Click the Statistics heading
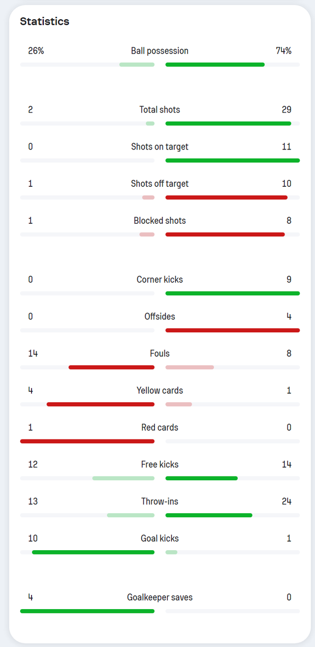The height and width of the screenshot is (647, 315). pyautogui.click(x=44, y=22)
